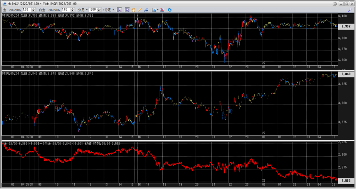Activate the hand pan tool
This screenshot has width=356, height=189.
click(x=133, y=10)
